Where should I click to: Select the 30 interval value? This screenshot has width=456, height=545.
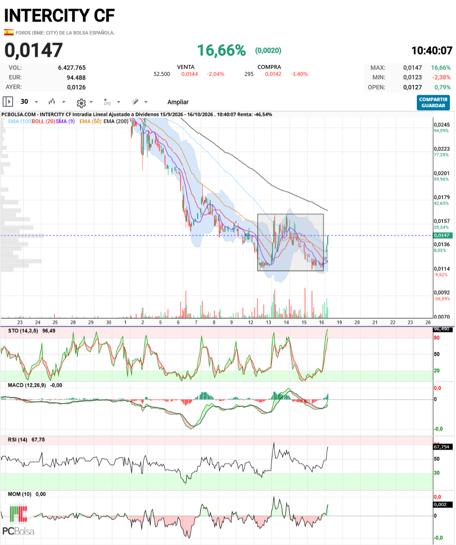pos(24,102)
